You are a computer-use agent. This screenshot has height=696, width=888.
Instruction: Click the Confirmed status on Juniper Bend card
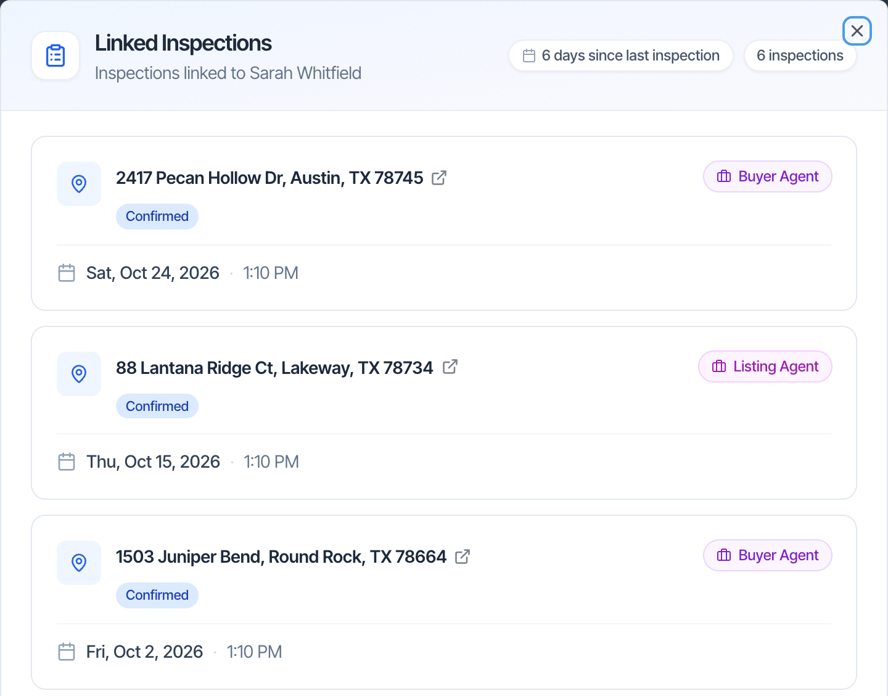coord(157,595)
